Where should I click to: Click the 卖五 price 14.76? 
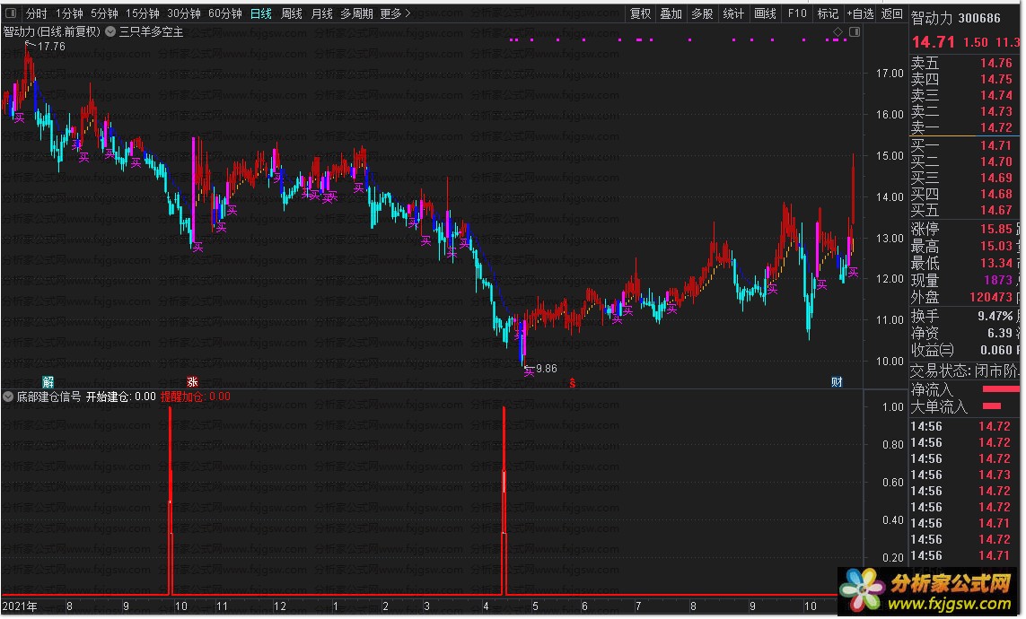click(x=995, y=63)
